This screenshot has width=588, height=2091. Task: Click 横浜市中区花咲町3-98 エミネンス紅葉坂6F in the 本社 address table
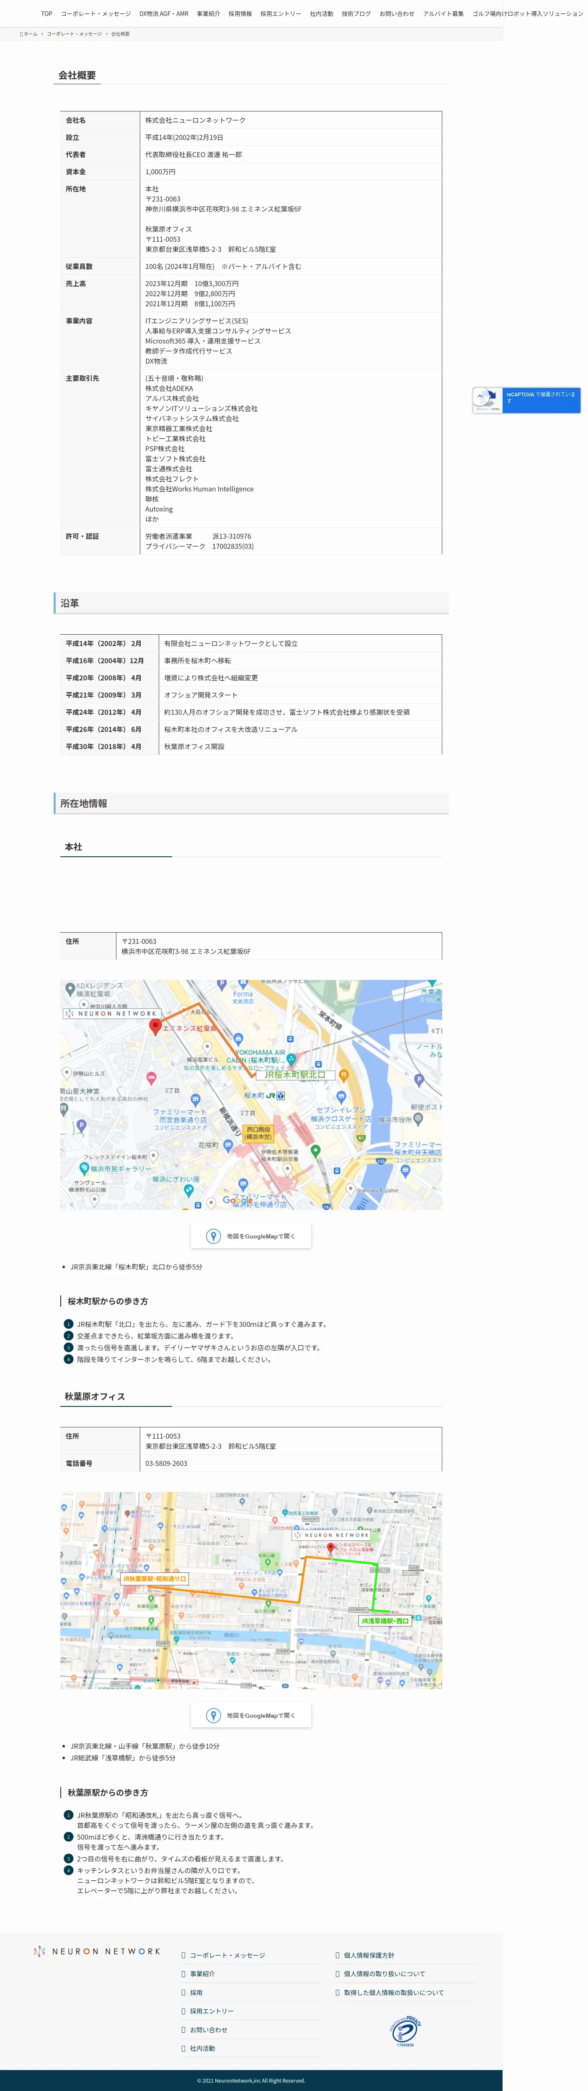[x=186, y=951]
